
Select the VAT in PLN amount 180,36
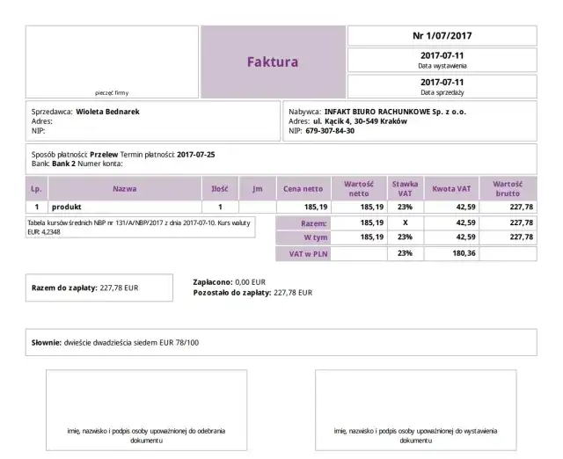[x=464, y=253]
